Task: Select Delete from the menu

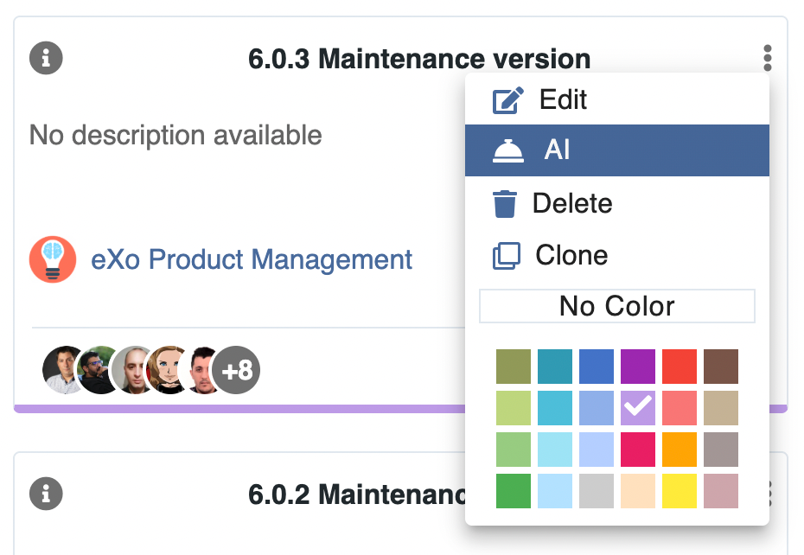Action: tap(572, 204)
